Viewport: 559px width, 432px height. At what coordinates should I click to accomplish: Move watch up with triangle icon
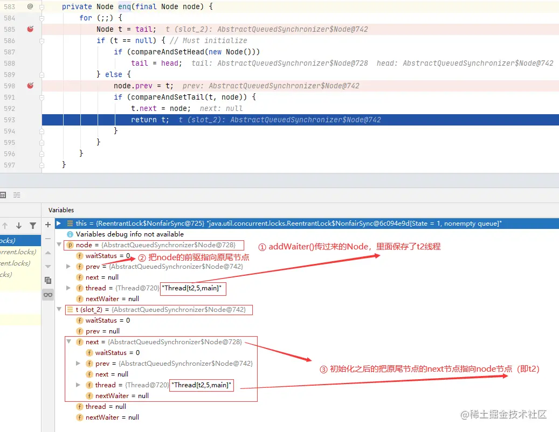pyautogui.click(x=48, y=253)
